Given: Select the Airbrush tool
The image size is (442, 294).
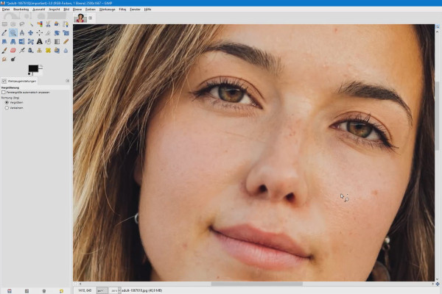Looking at the screenshot, I should [22, 51].
